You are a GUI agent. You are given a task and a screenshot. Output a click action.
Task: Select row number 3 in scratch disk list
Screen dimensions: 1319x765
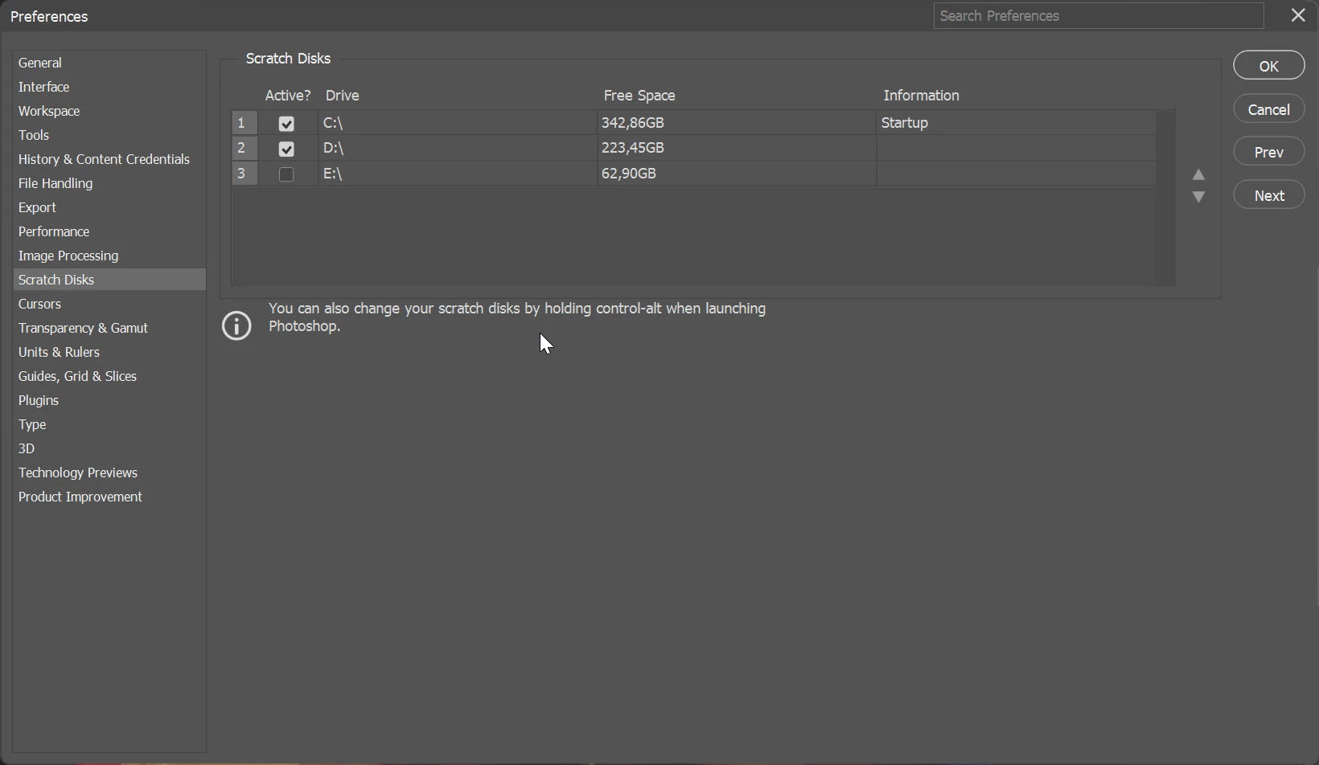pos(244,174)
